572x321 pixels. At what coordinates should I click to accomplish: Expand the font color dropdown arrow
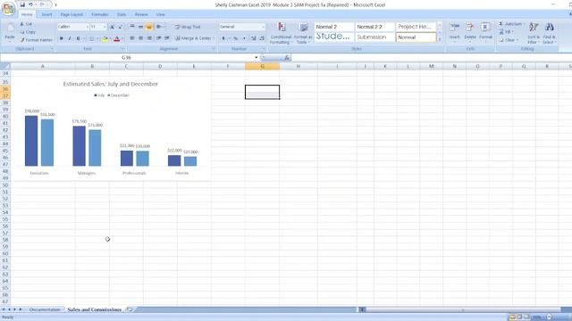click(122, 38)
